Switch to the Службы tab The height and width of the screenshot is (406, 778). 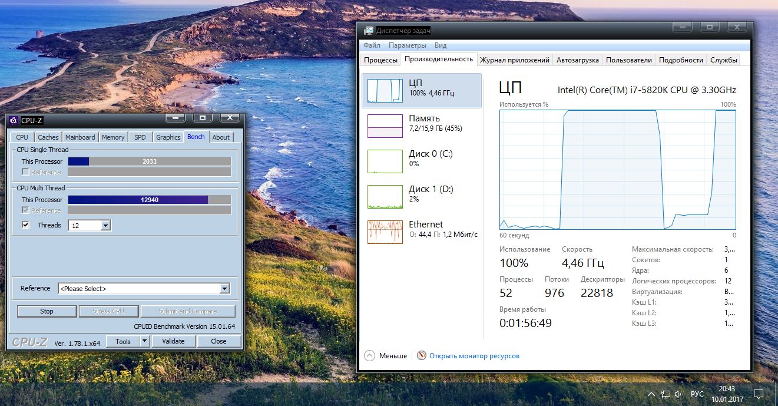click(724, 60)
